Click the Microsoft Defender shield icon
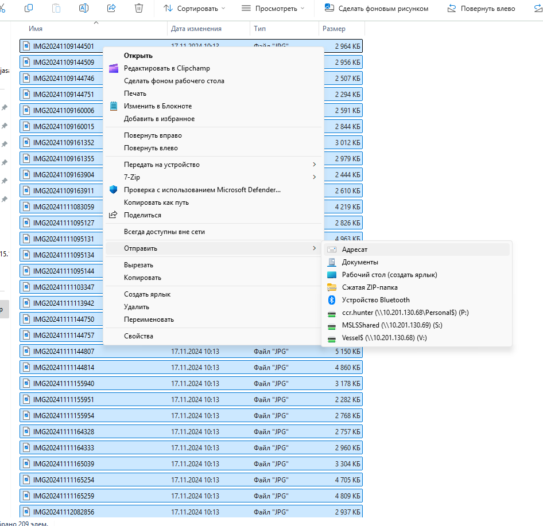The height and width of the screenshot is (526, 543). [x=114, y=190]
